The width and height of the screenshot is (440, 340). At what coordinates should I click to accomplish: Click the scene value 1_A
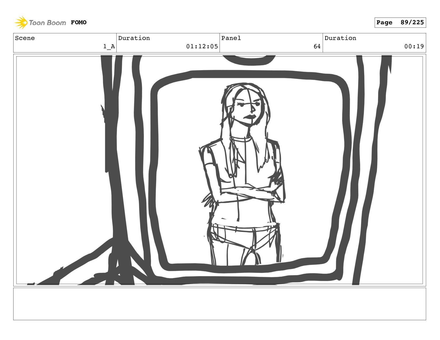click(x=109, y=46)
